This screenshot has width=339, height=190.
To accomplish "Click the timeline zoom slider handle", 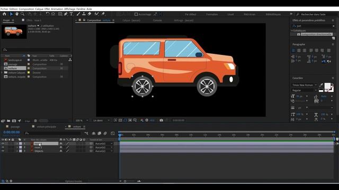I will tap(125, 181).
